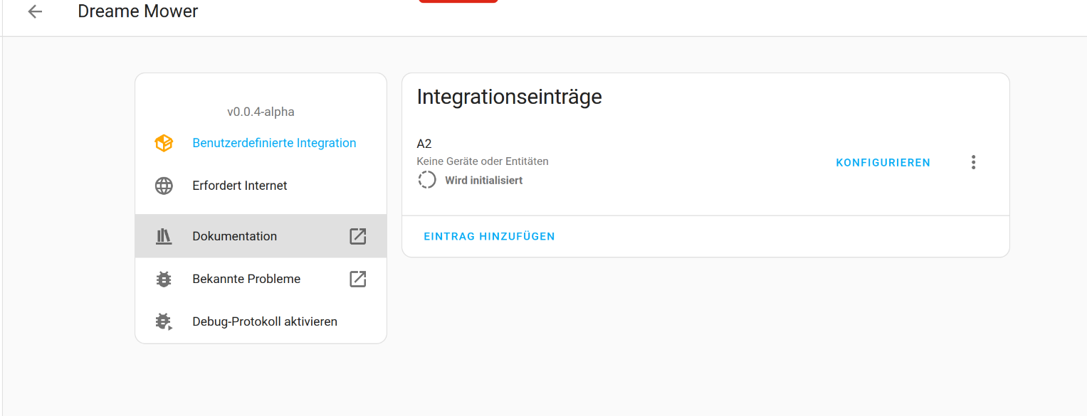
Task: Select the Dokumentation list item
Action: pos(261,236)
